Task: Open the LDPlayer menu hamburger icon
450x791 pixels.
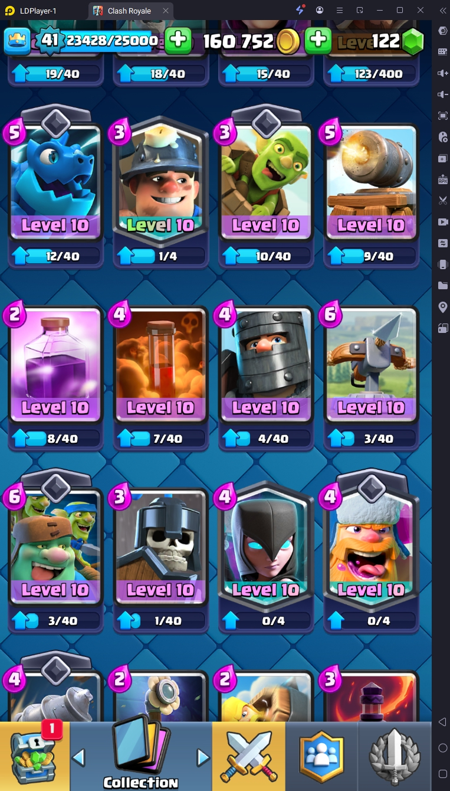Action: pos(339,10)
